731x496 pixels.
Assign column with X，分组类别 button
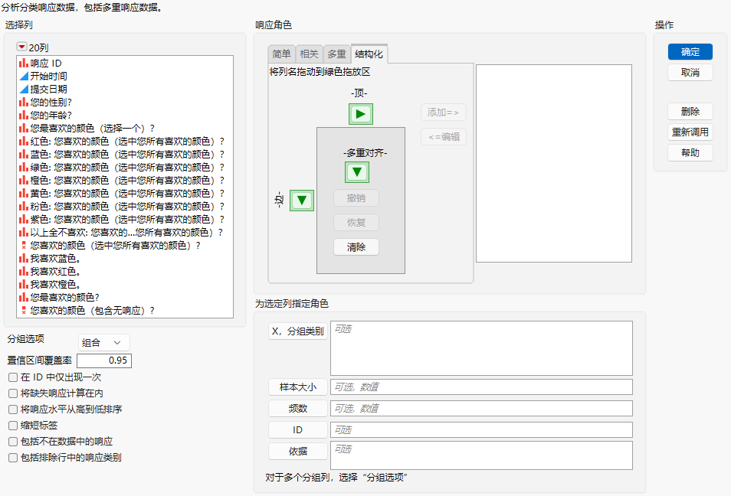pos(298,331)
